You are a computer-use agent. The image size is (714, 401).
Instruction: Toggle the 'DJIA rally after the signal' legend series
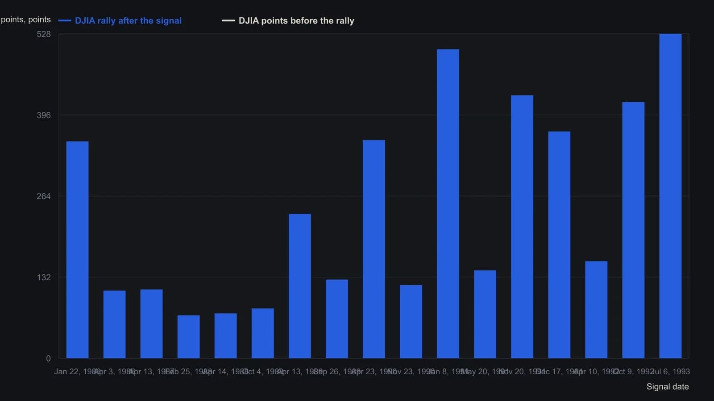pyautogui.click(x=129, y=20)
